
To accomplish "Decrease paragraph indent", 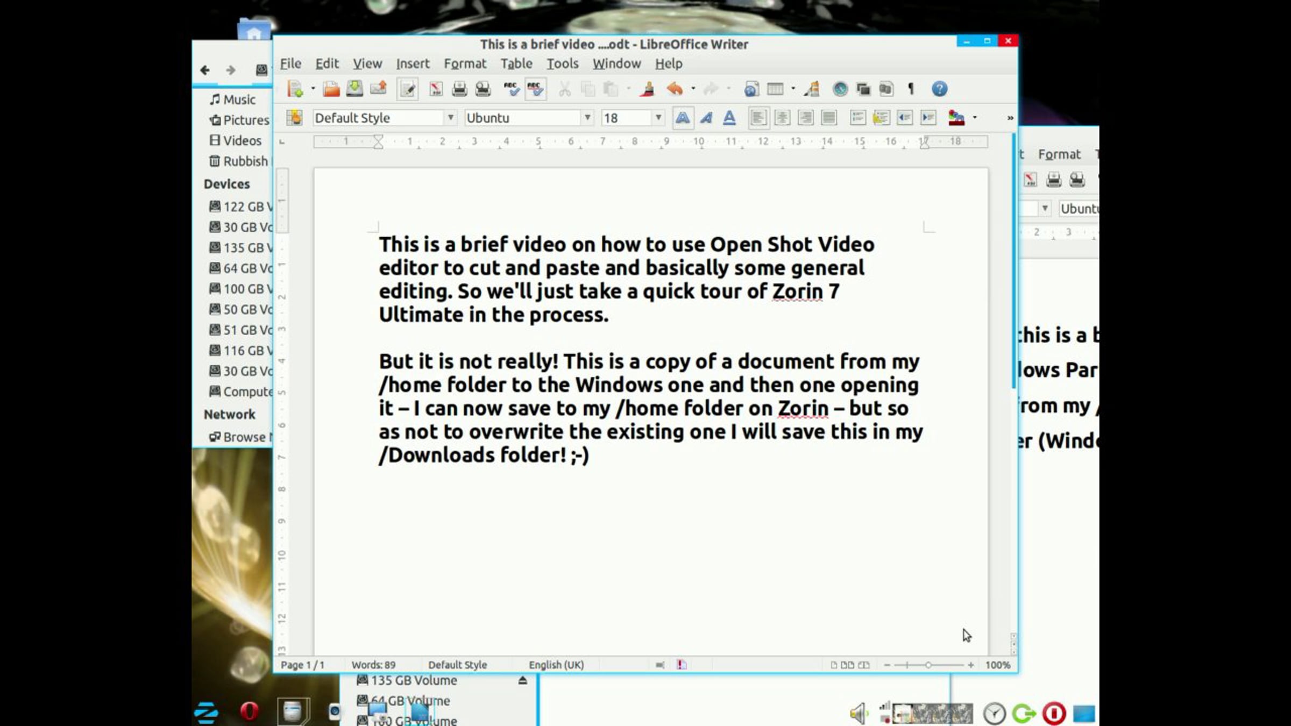I will 905,118.
